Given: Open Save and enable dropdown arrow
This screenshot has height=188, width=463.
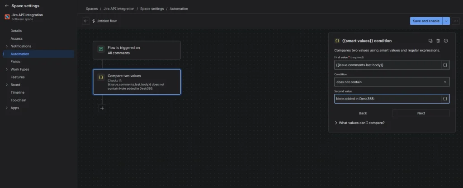Looking at the screenshot, I should (446, 21).
